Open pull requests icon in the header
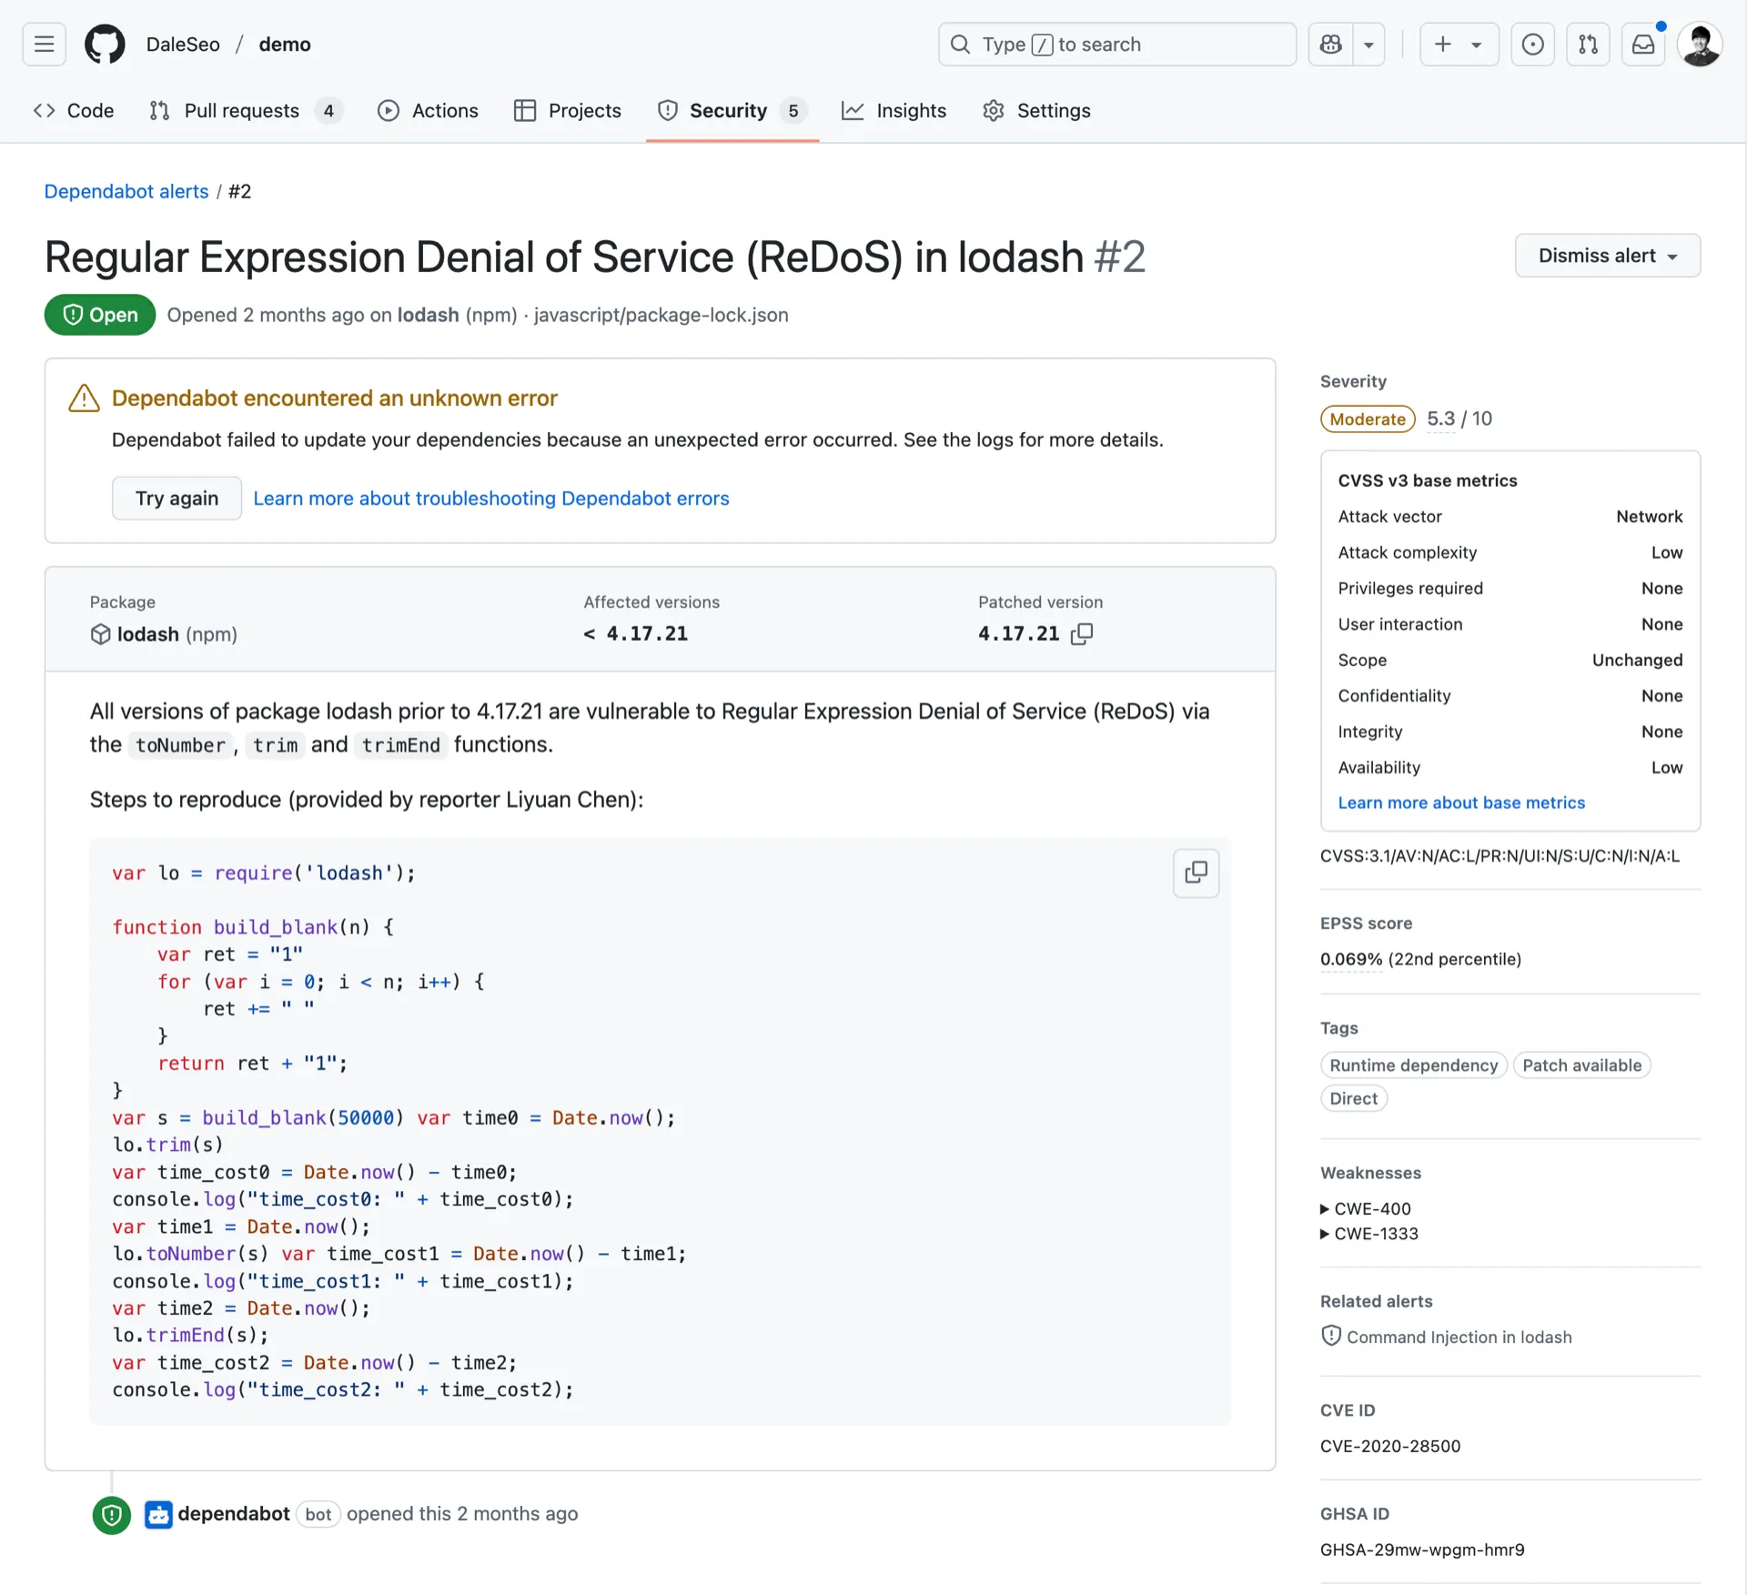The height and width of the screenshot is (1595, 1747). (1588, 44)
